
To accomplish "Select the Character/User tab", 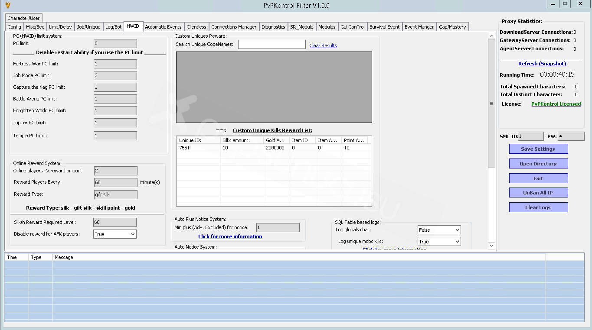I will point(24,18).
